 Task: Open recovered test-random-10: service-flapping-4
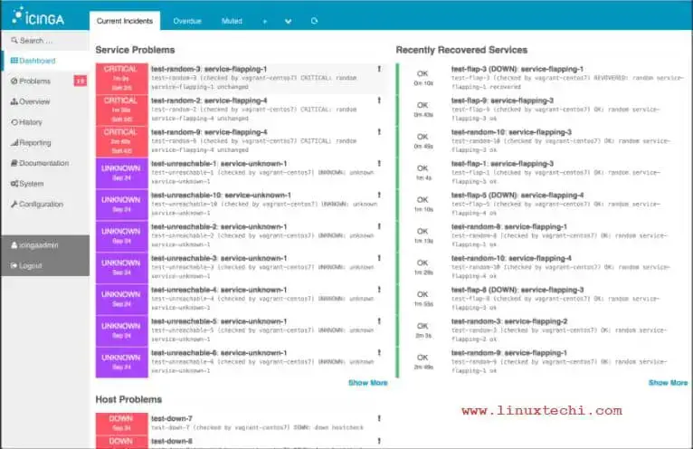[x=511, y=258]
